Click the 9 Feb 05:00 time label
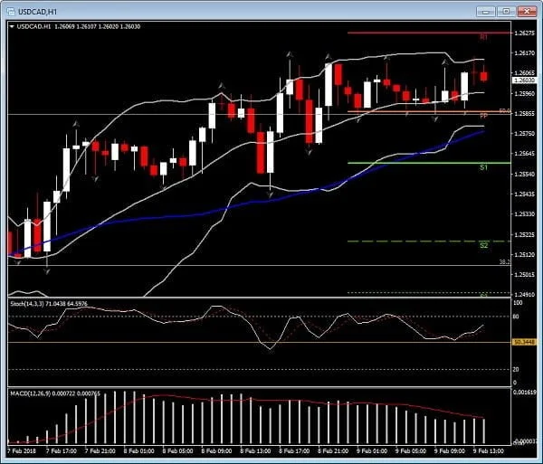Screen dimensions: 543x464 point(411,451)
